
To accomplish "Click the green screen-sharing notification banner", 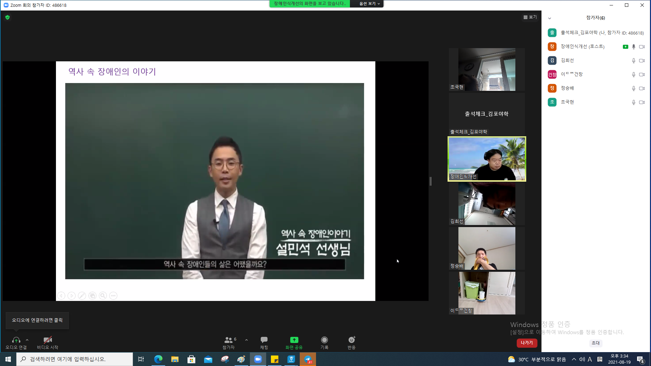I will point(310,3).
